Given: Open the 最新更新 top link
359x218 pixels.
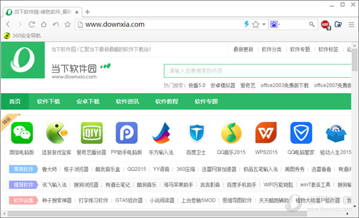Looking at the screenshot, I should (x=243, y=50).
